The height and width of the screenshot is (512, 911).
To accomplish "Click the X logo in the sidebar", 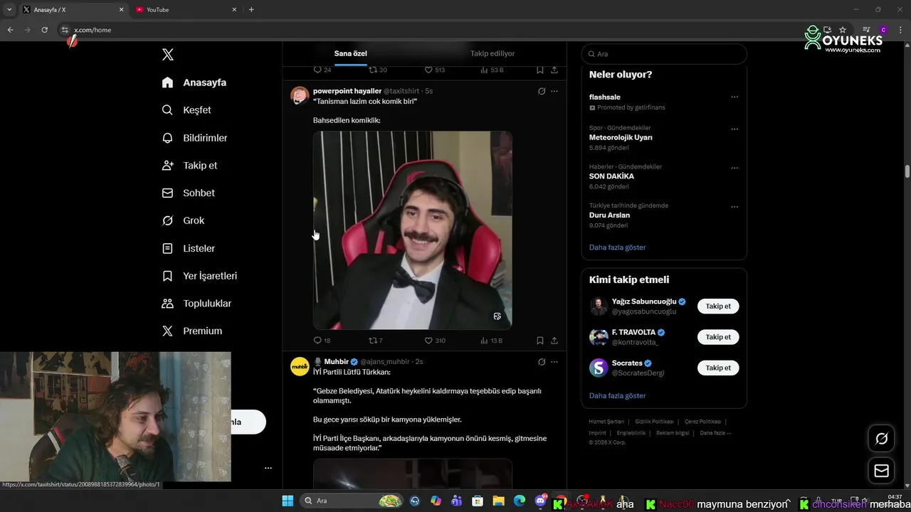I will [167, 55].
